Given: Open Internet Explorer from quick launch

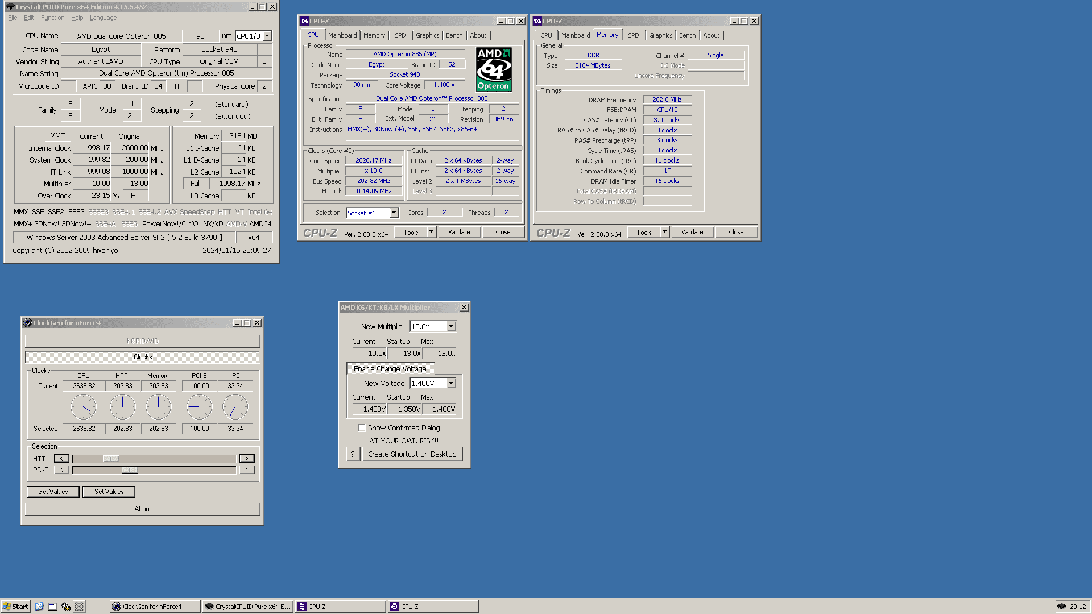Looking at the screenshot, I should [39, 607].
